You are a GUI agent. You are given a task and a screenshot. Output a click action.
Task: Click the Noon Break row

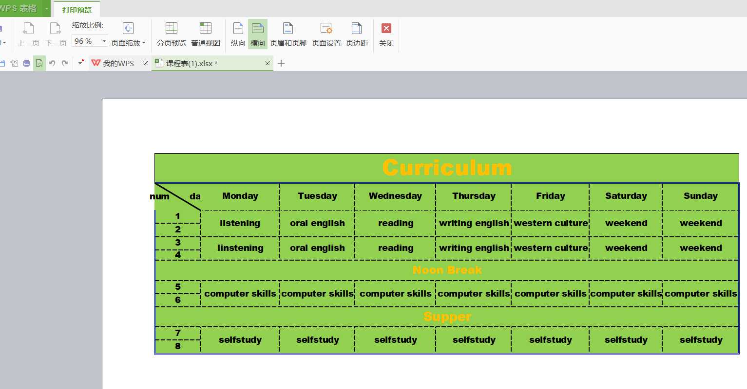tap(447, 270)
